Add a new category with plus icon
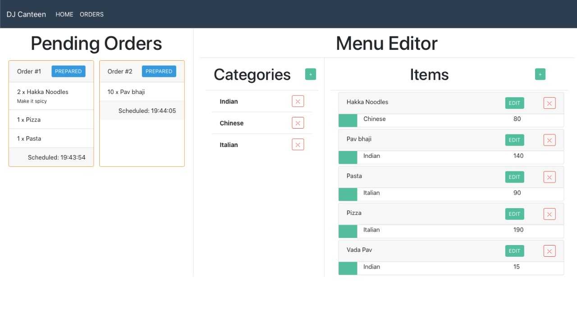 tap(311, 74)
